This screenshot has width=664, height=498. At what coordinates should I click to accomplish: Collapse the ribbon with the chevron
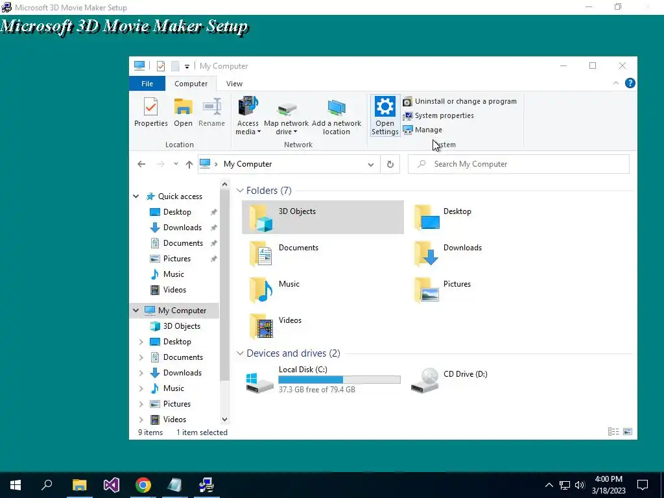616,84
